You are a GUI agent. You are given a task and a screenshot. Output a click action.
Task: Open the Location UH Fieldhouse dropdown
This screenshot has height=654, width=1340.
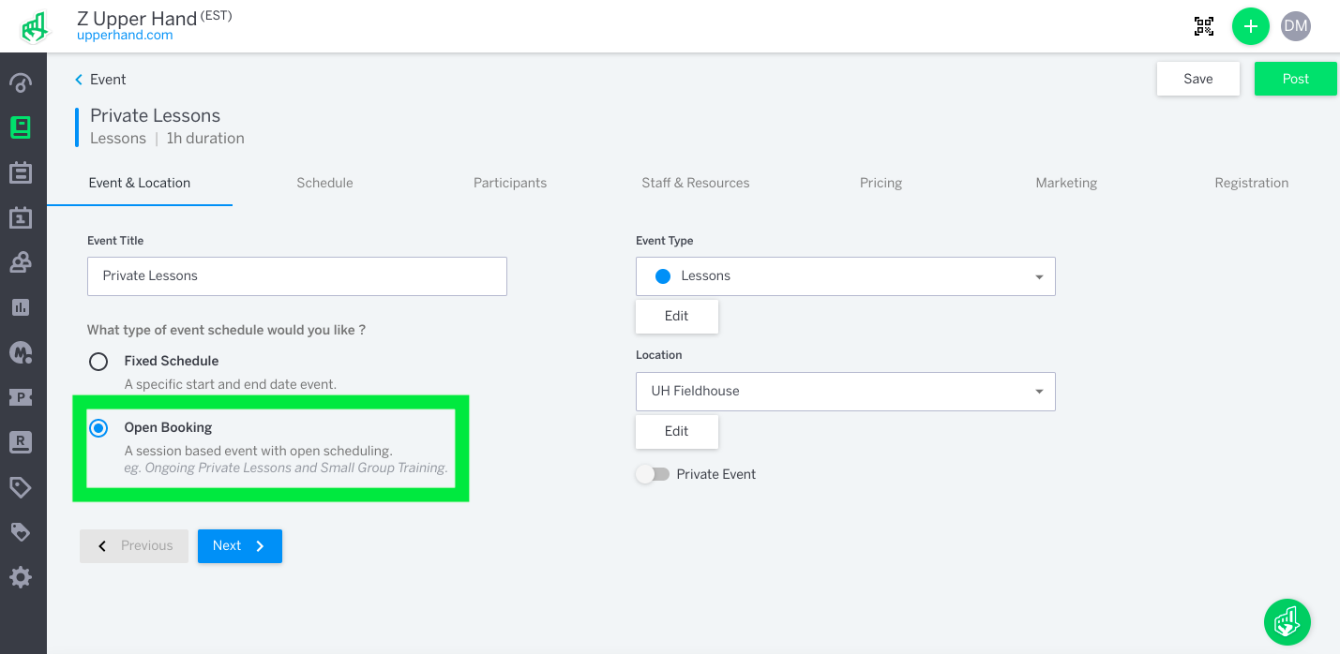846,392
